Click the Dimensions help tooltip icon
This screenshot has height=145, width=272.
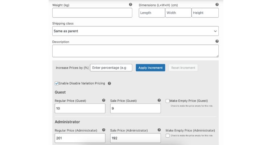(x=217, y=5)
